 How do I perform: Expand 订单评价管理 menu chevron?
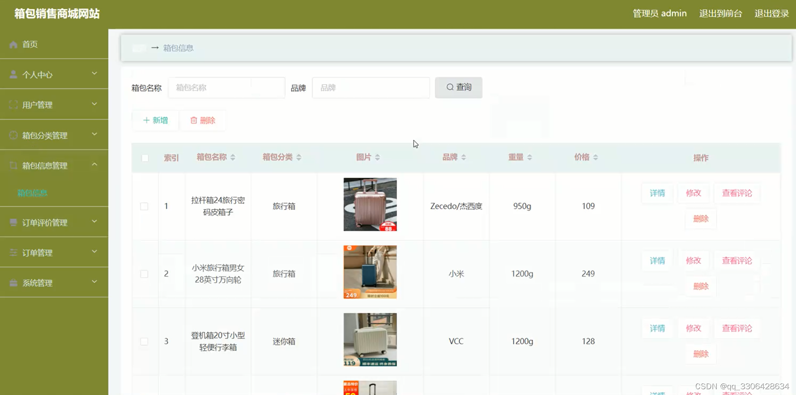[x=95, y=221]
